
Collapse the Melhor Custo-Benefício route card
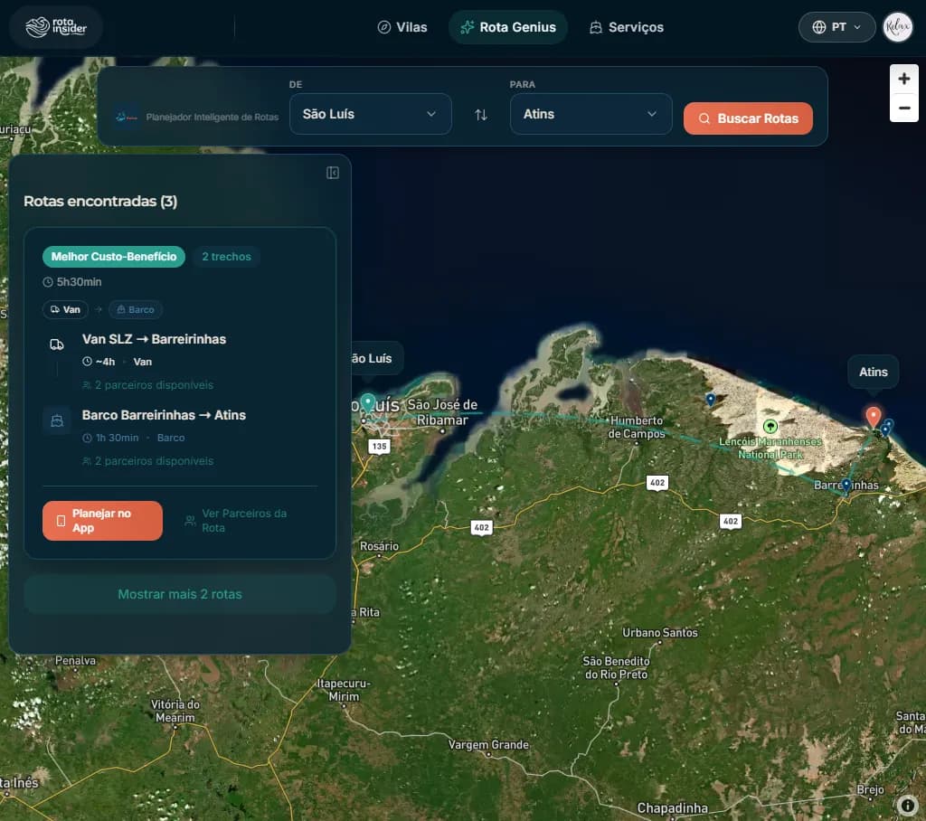point(114,257)
